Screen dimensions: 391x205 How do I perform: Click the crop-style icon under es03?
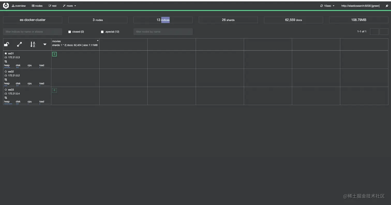click(6, 98)
